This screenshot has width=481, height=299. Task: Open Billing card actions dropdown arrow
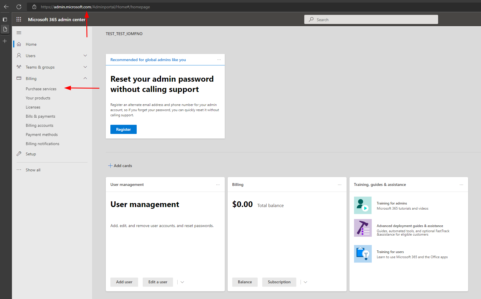click(x=305, y=282)
